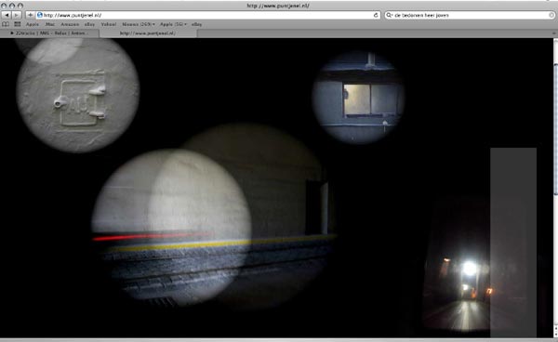Open the search magnifier options

pyautogui.click(x=389, y=15)
